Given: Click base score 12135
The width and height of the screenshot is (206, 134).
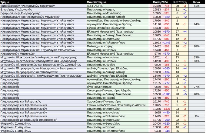Looking at the screenshot, I should [x=157, y=83].
